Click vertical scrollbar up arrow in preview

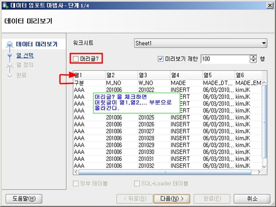[x=264, y=83]
